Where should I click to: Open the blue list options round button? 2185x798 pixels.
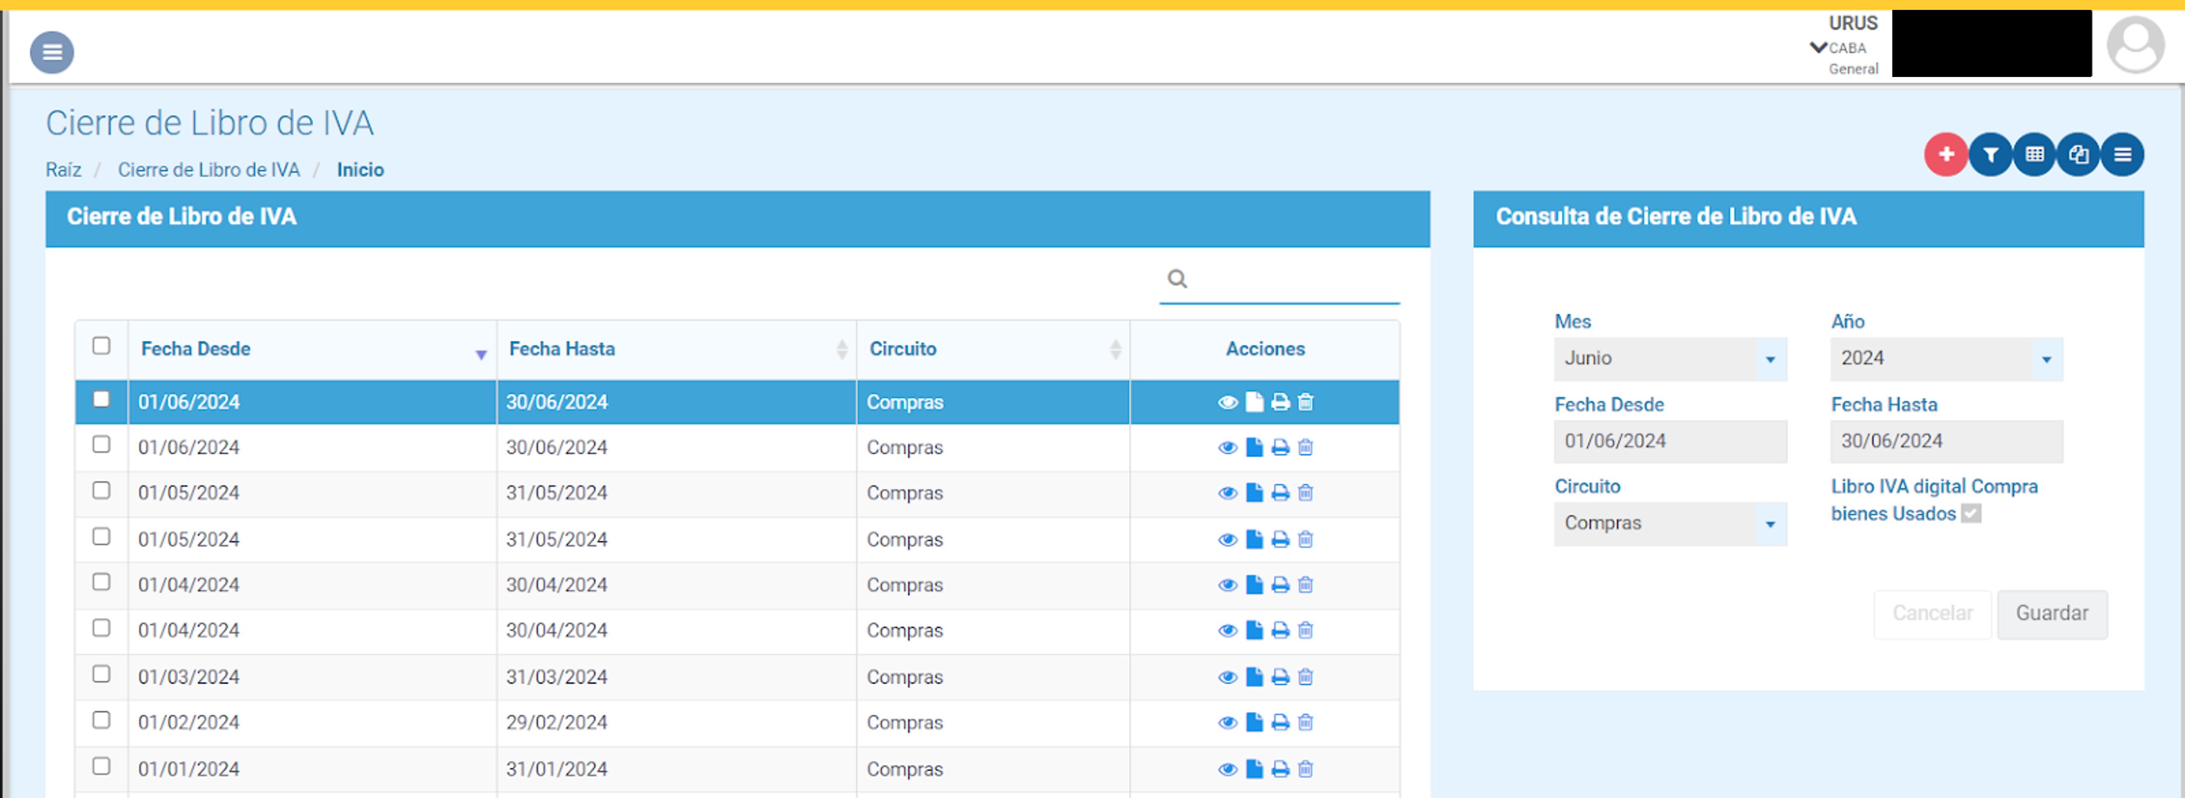point(2121,154)
